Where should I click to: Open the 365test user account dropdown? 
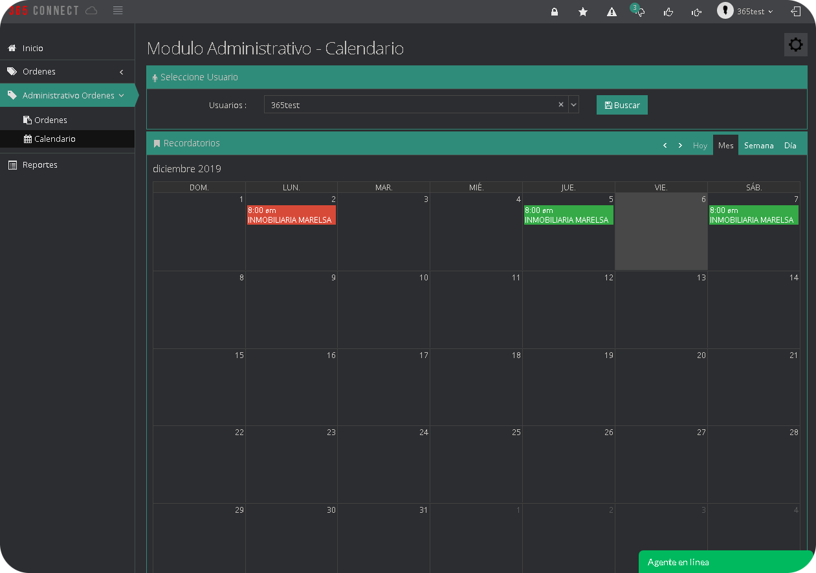pyautogui.click(x=745, y=12)
